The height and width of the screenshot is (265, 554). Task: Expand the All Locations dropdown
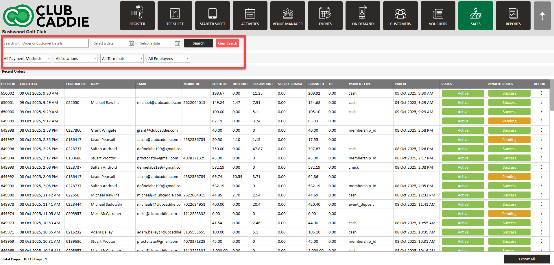pyautogui.click(x=76, y=59)
